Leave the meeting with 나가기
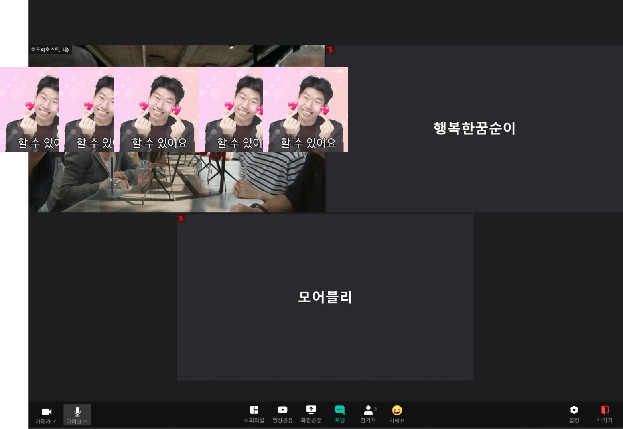623x429 pixels. click(x=604, y=414)
